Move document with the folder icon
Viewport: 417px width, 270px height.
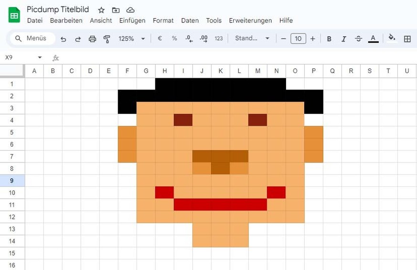tap(116, 10)
